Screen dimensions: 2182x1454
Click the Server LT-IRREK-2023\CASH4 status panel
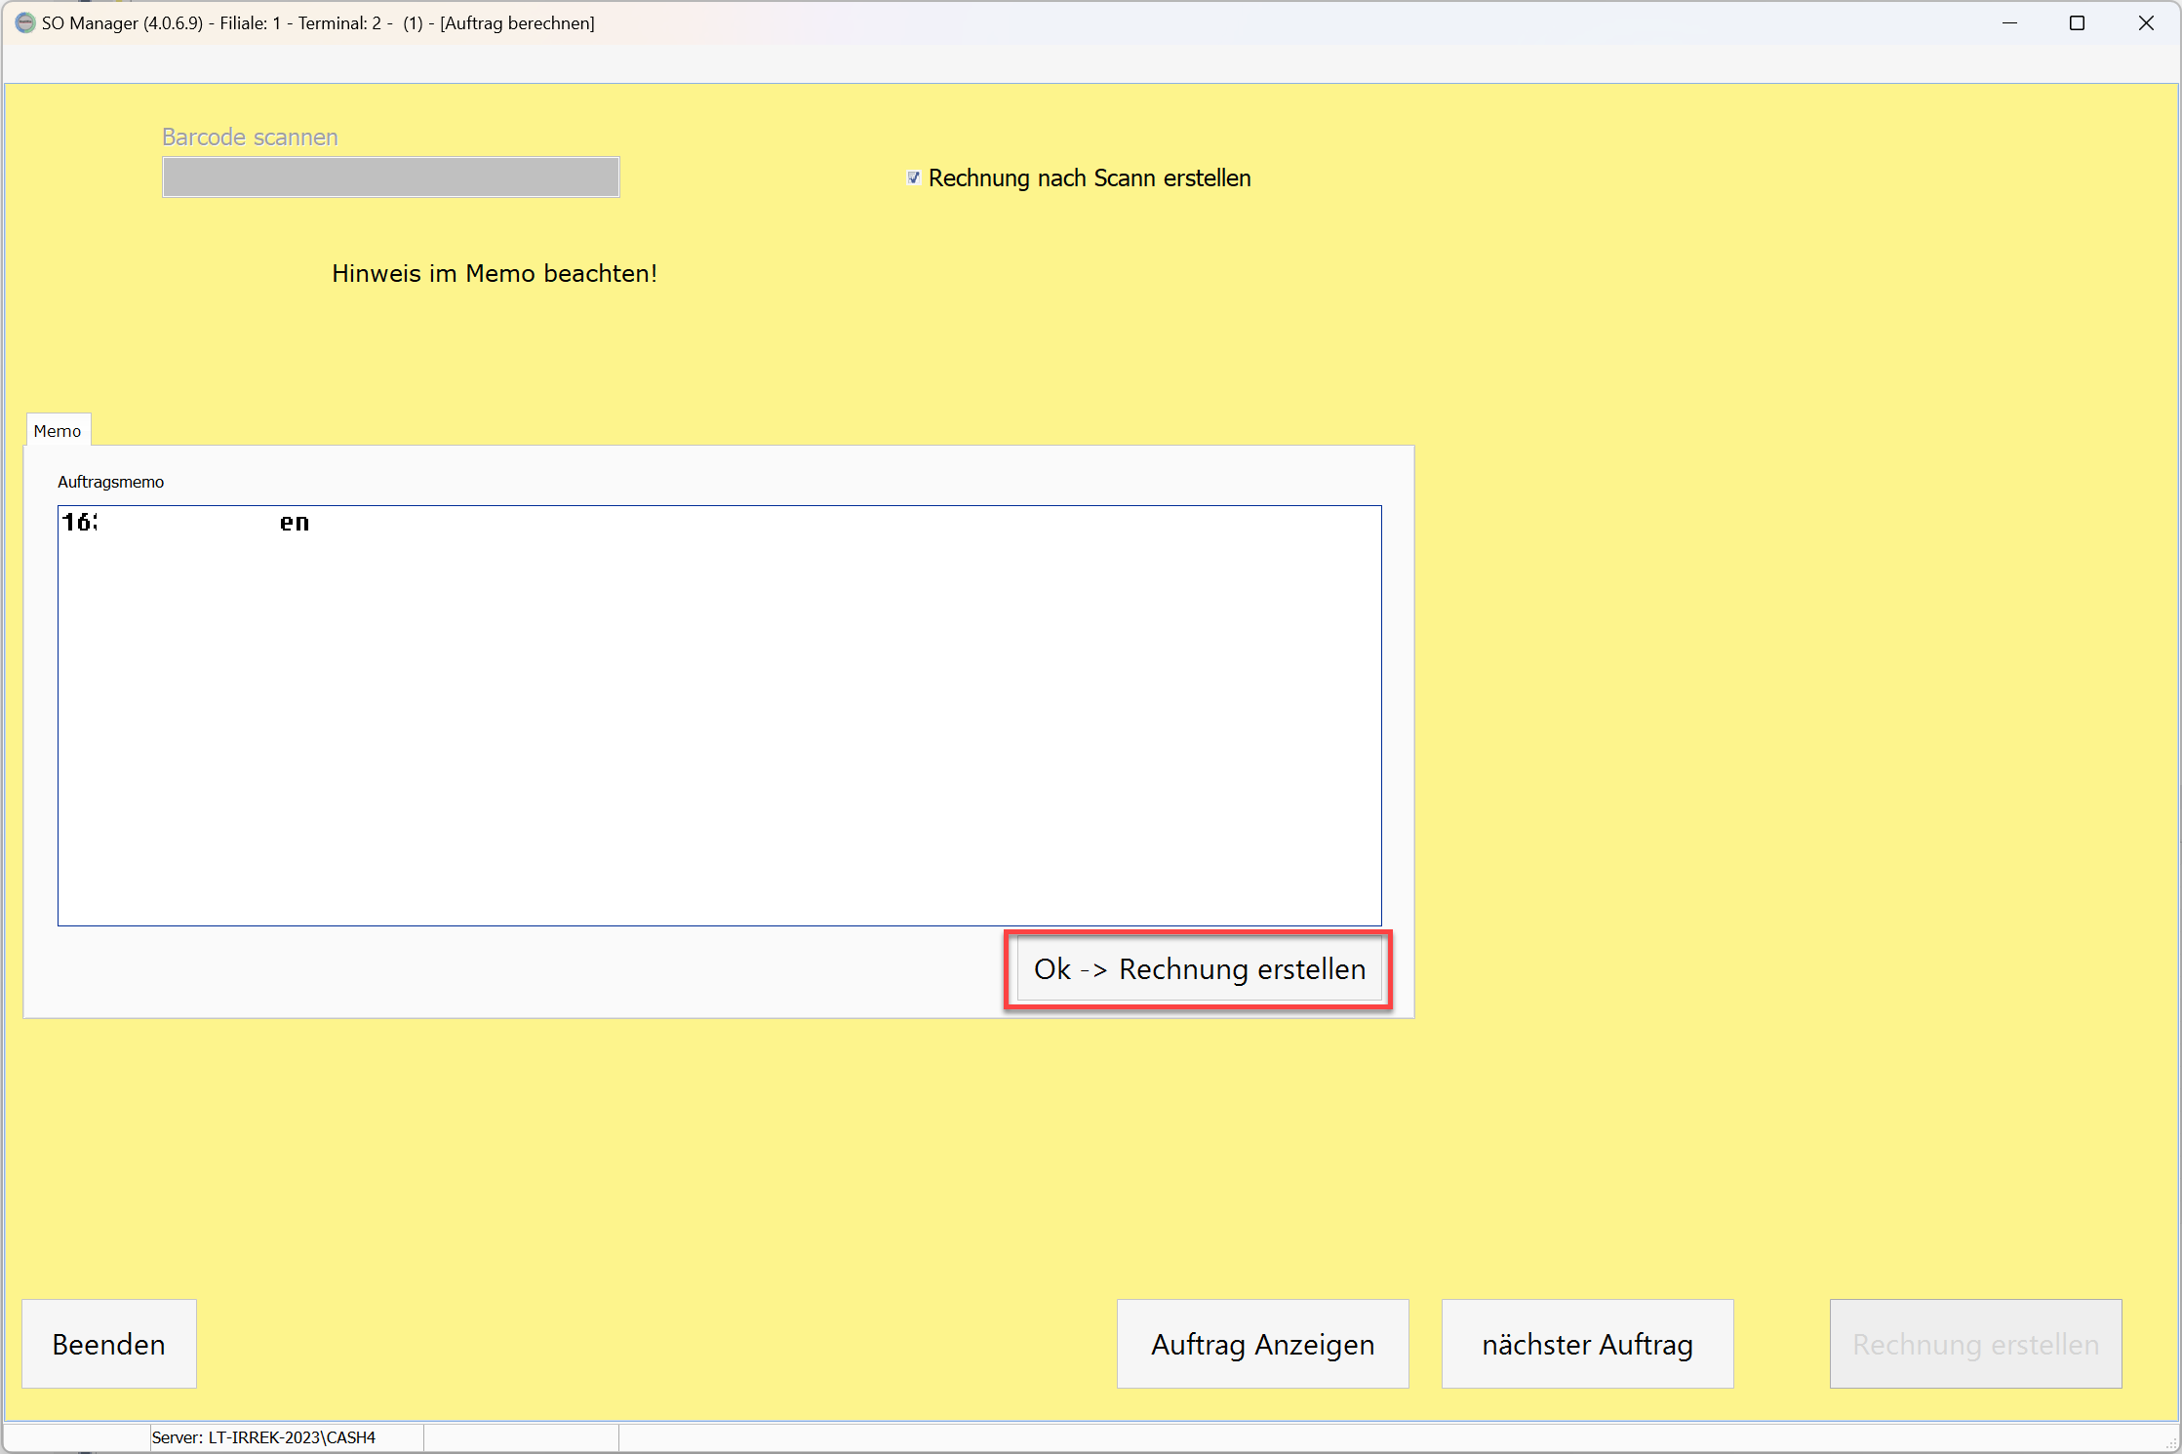(264, 1437)
